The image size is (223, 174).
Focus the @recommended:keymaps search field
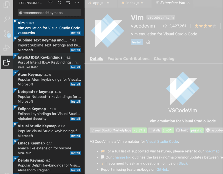[x=49, y=13]
